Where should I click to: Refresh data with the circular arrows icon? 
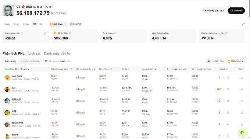click(x=46, y=61)
